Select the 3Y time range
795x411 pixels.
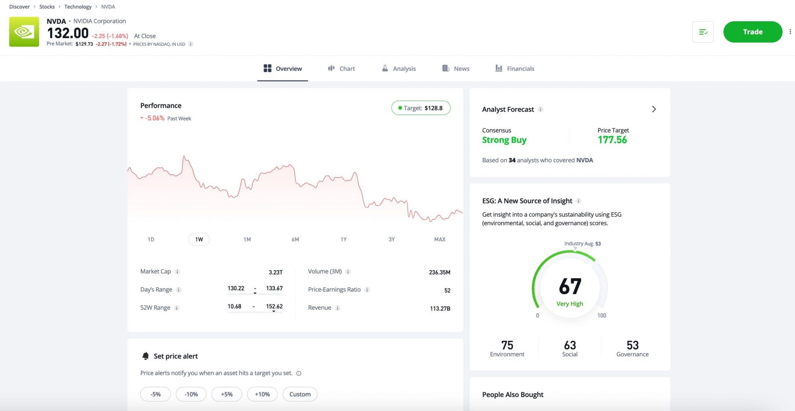pyautogui.click(x=392, y=239)
